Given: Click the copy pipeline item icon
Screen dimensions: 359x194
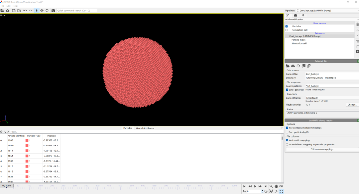Looking at the screenshot, I should 357,46.
